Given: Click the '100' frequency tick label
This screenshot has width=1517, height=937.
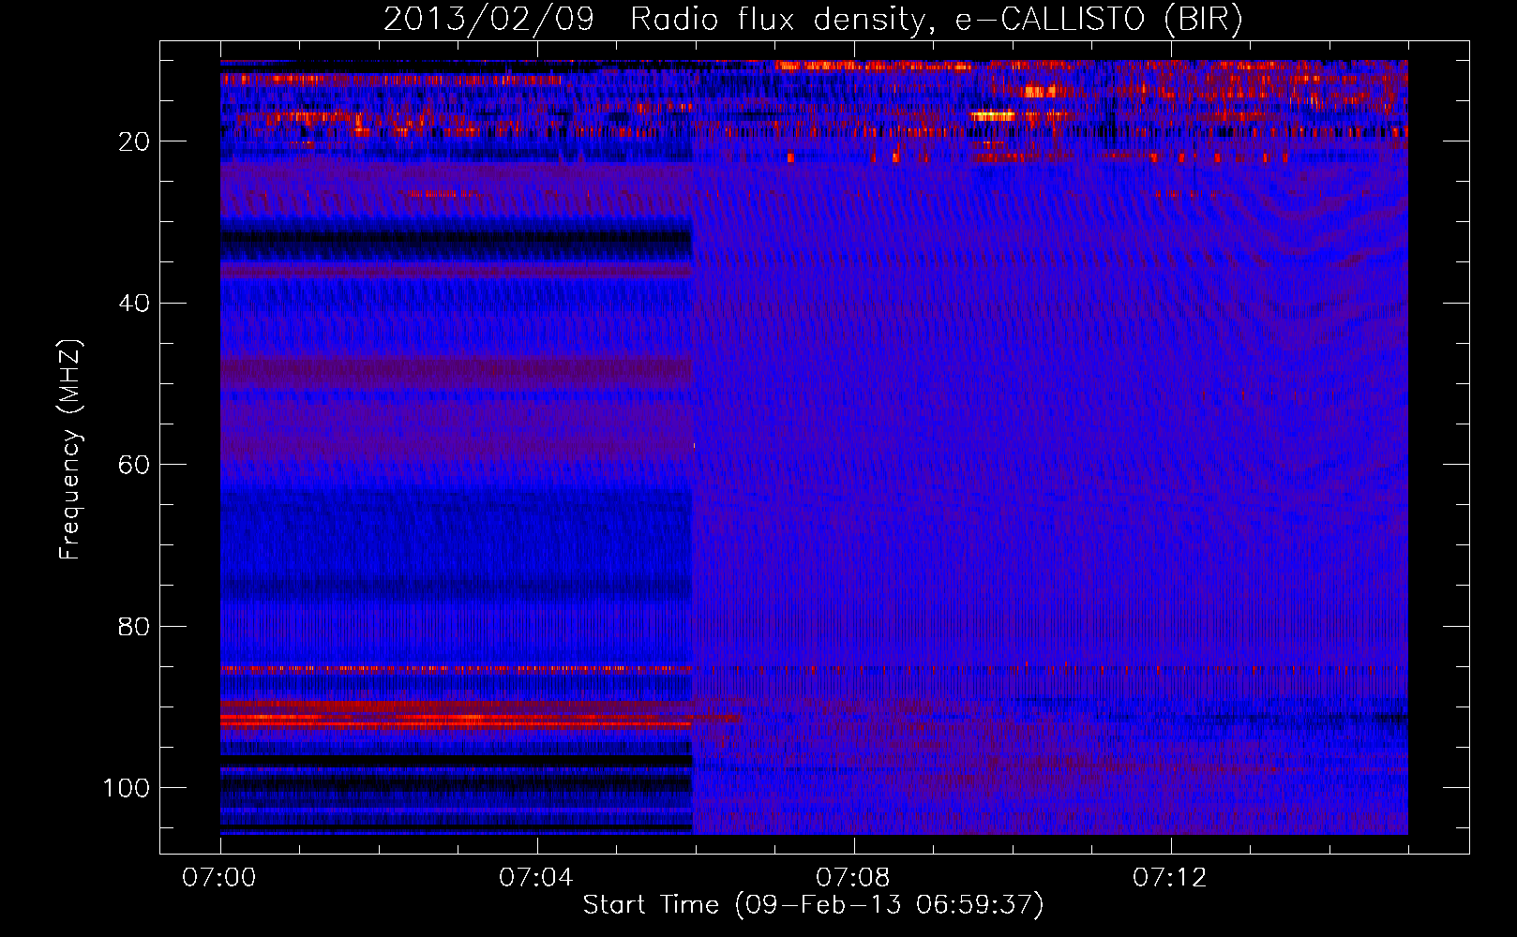Looking at the screenshot, I should coord(127,788).
